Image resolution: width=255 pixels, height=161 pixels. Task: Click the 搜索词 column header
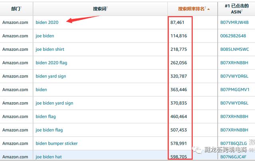[x=100, y=9]
